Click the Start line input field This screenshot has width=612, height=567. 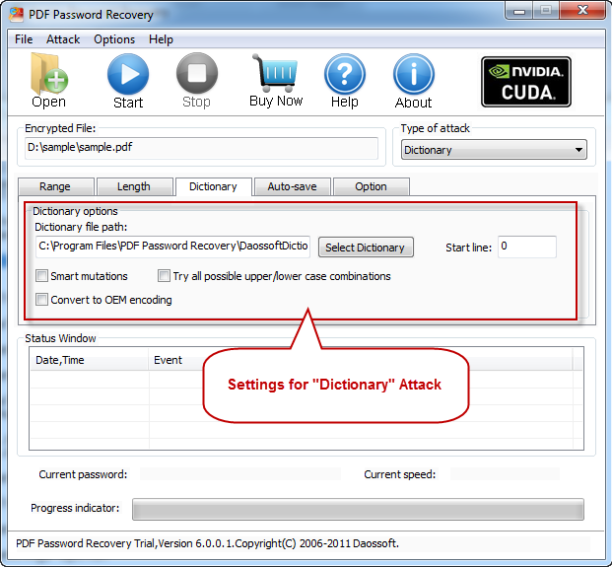click(x=527, y=247)
